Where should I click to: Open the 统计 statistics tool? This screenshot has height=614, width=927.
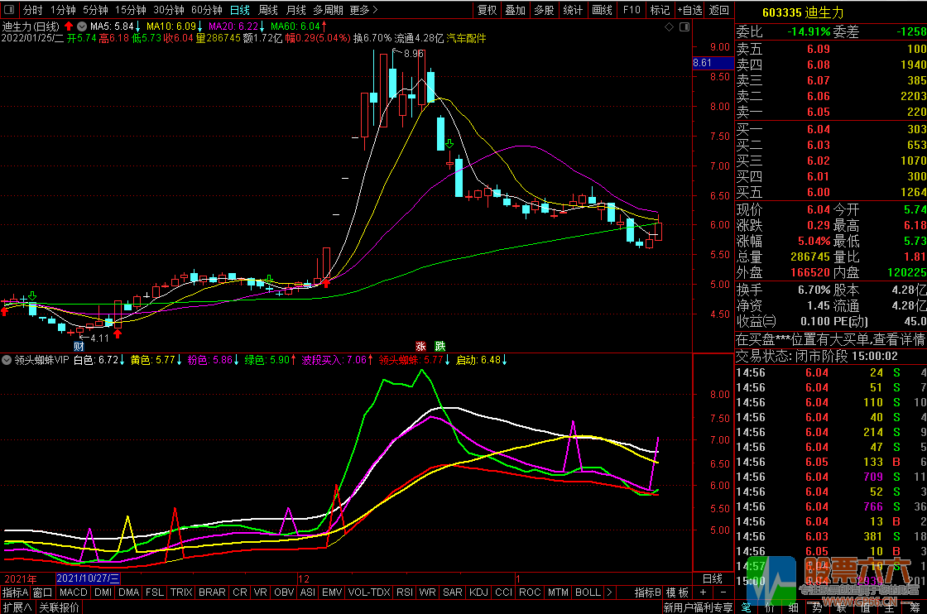click(573, 10)
